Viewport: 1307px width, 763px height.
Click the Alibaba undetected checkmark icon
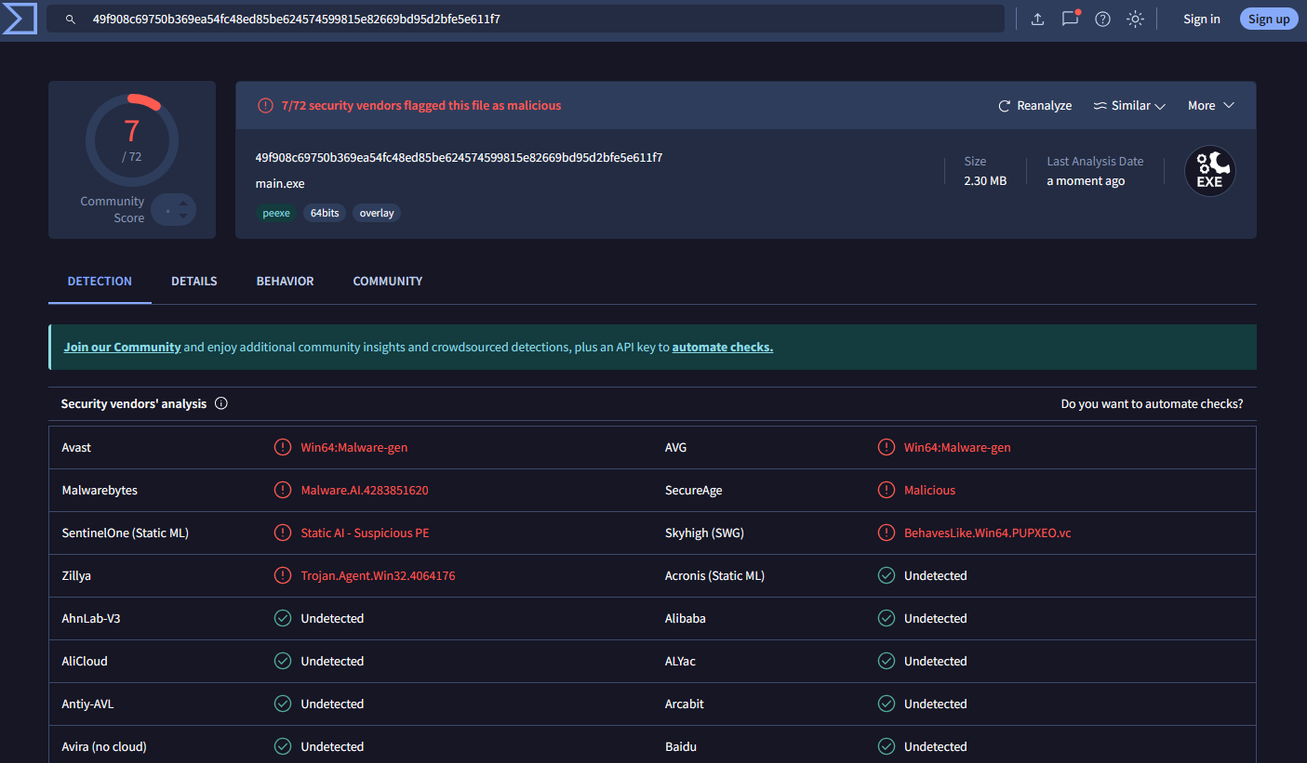(887, 618)
